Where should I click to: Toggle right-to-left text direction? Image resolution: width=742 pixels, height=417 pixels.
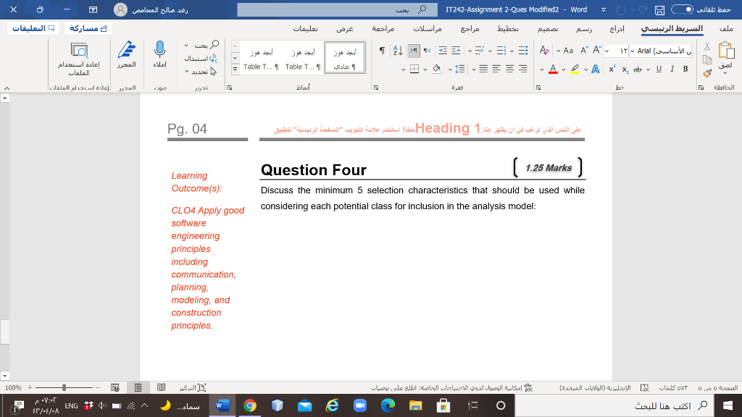[427, 50]
